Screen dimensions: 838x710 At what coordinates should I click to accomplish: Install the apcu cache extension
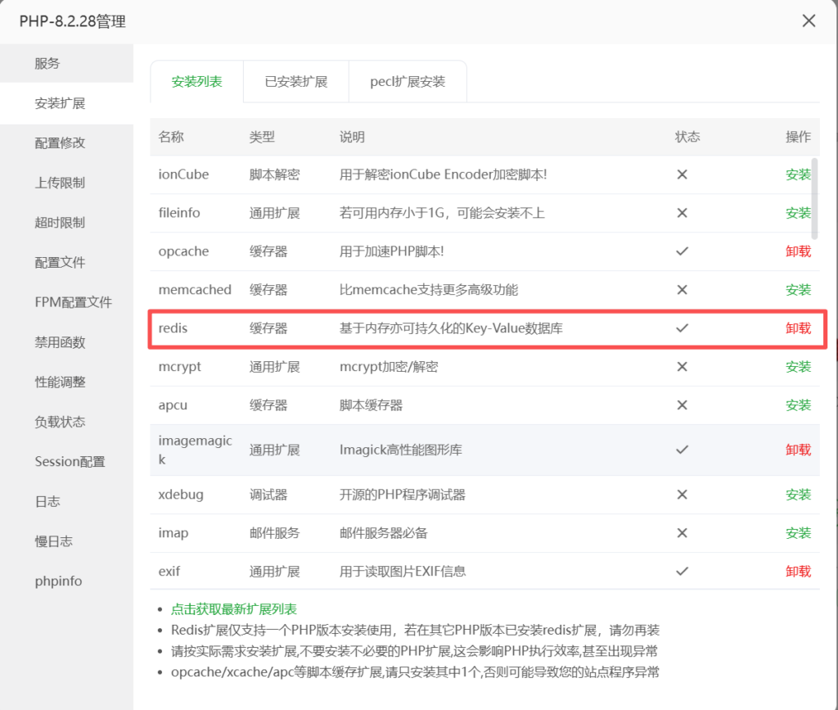[x=798, y=405]
